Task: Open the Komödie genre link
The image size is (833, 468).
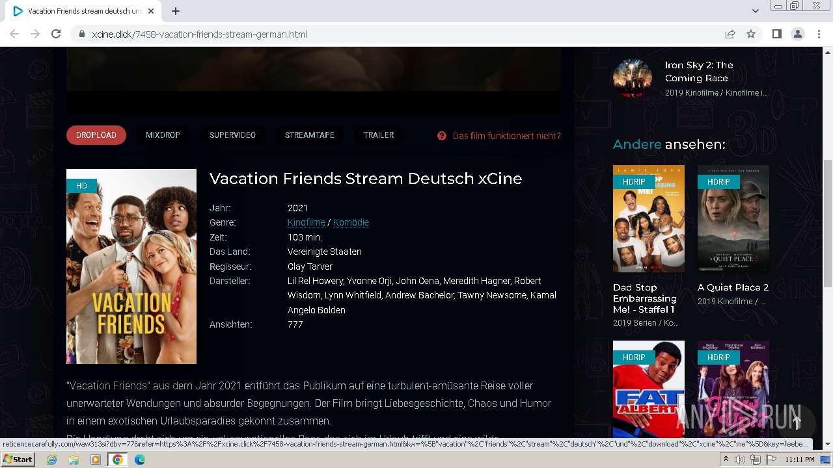Action: (351, 222)
